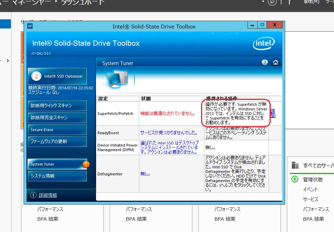Viewport: 334px width, 232px height.
Task: Open the help question mark icon
Action: point(265,63)
